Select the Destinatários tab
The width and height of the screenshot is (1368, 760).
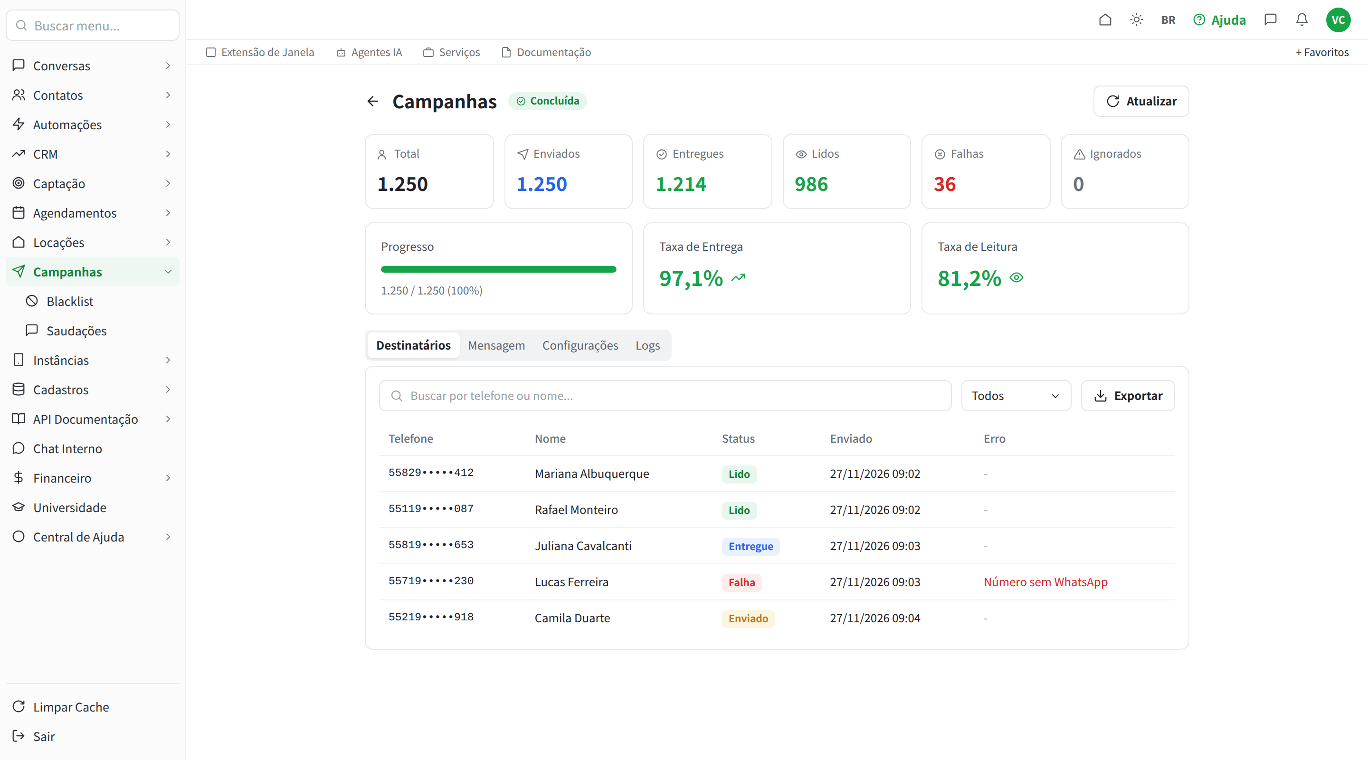click(x=413, y=345)
